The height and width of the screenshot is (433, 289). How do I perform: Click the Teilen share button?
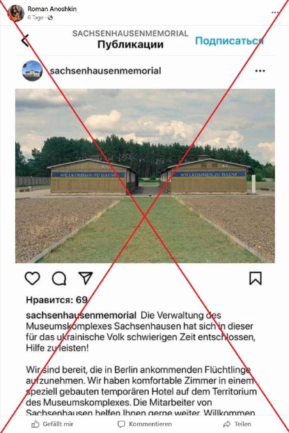(x=237, y=424)
